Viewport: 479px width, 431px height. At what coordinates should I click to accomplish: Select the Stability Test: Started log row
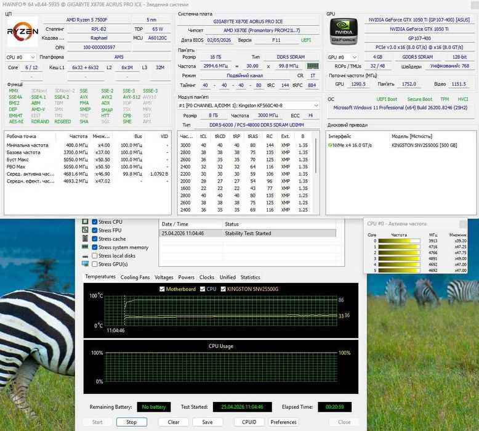(248, 233)
